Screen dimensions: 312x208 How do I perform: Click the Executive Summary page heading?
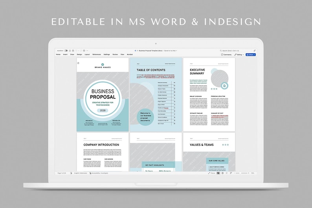click(x=197, y=71)
